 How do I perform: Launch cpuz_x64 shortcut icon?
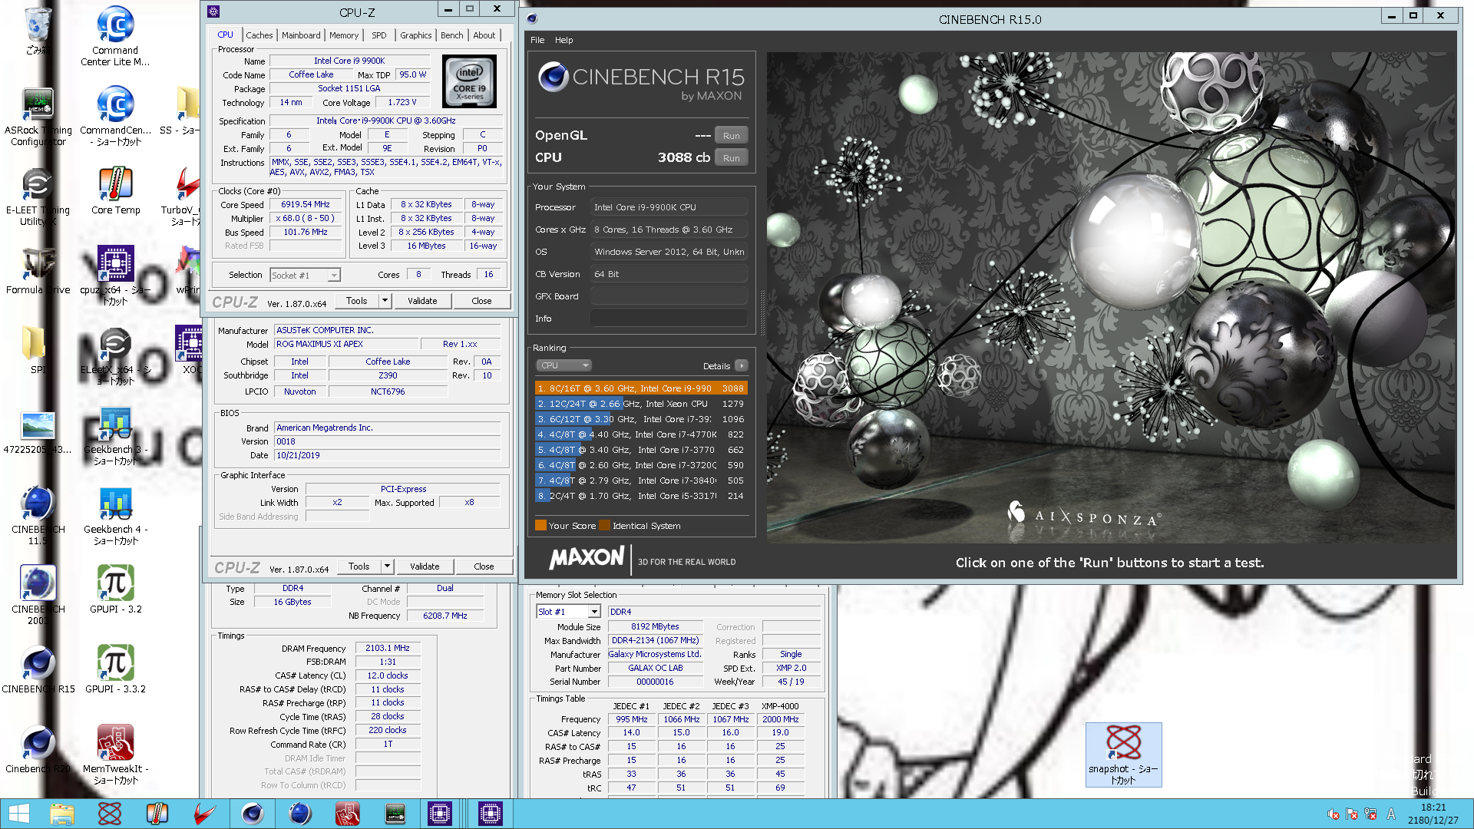tap(115, 275)
